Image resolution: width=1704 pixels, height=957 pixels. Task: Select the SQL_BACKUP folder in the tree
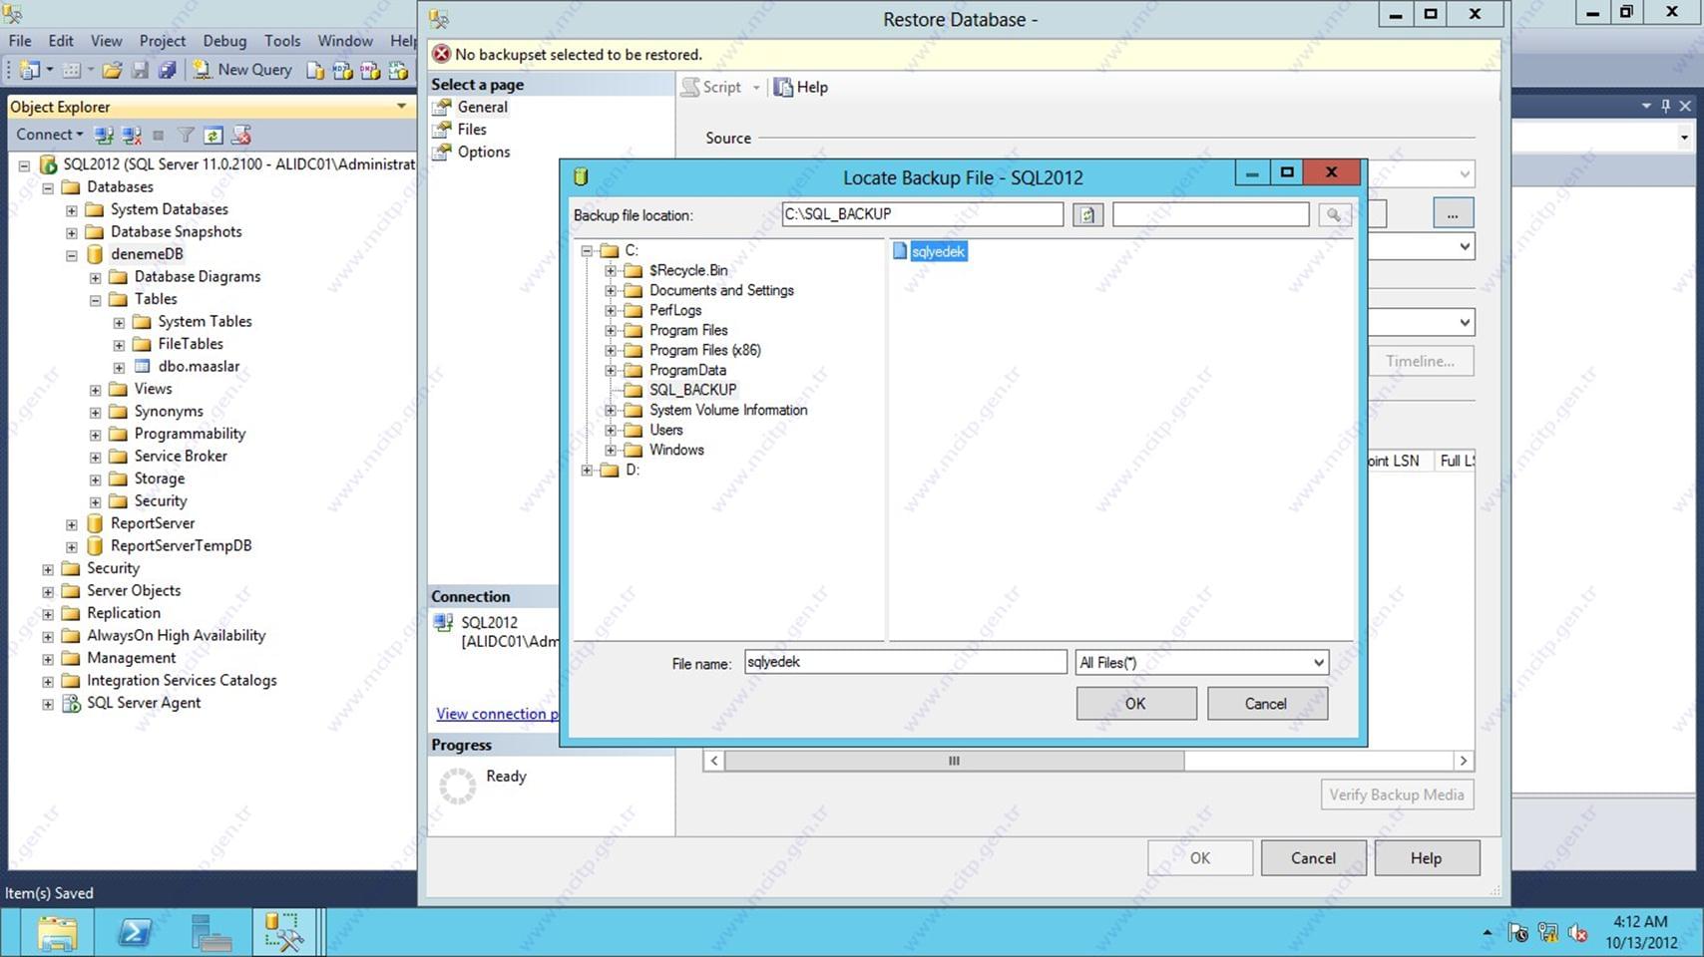click(693, 390)
